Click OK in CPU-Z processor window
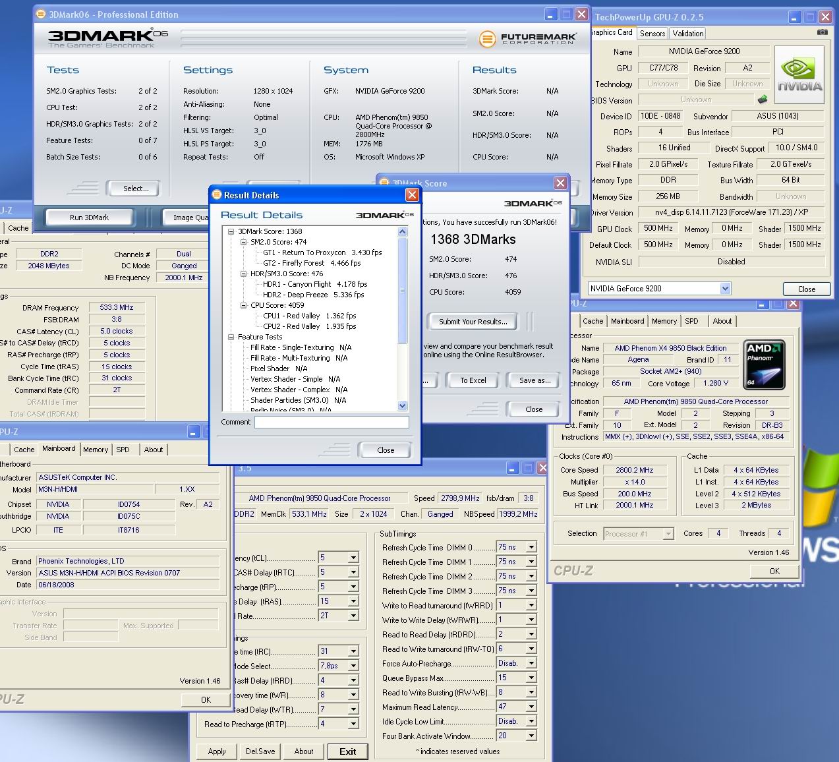The image size is (839, 762). [x=774, y=571]
